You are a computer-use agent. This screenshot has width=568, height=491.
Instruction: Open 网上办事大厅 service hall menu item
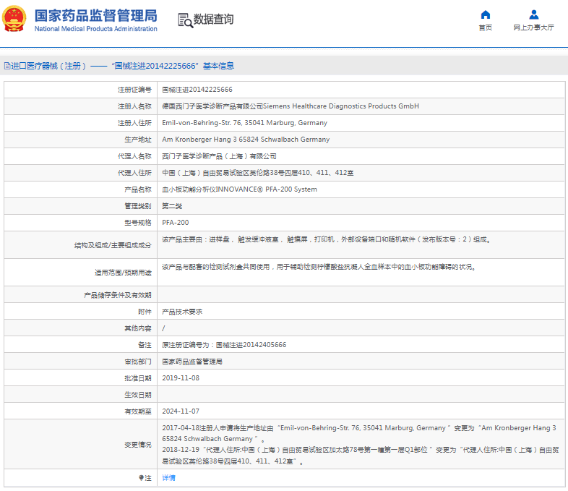coord(533,27)
